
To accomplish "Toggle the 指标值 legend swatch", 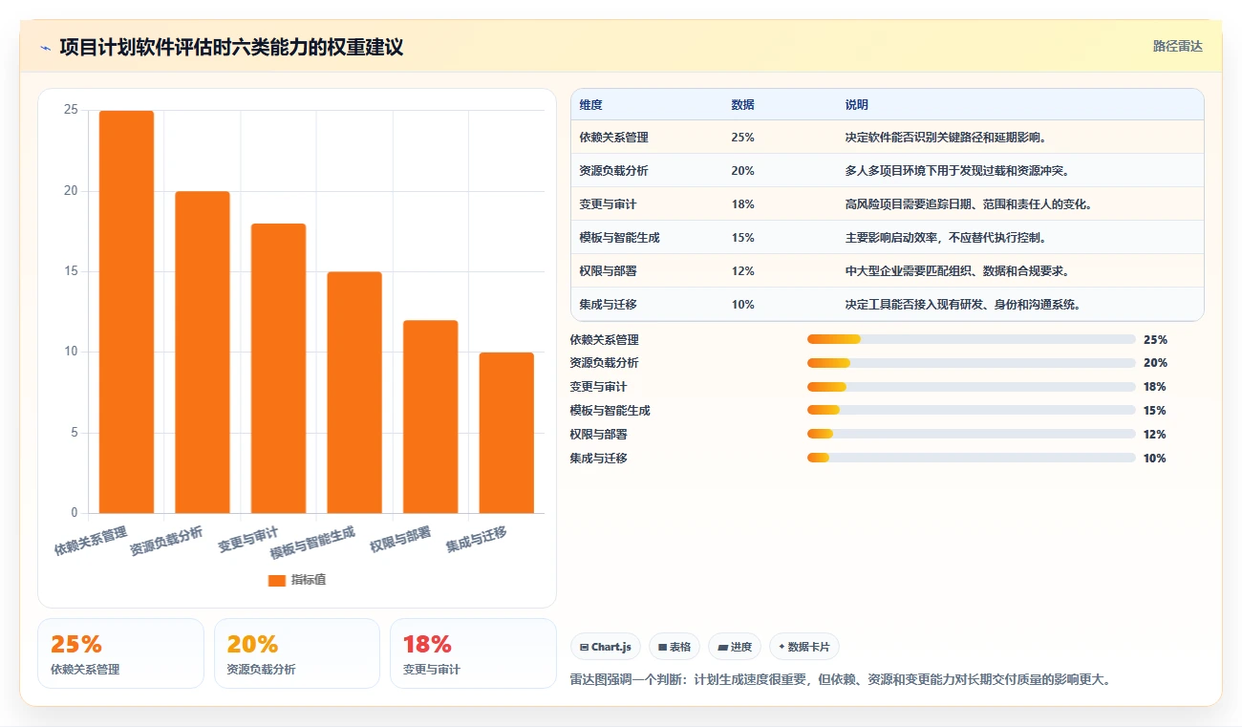I will [x=277, y=580].
